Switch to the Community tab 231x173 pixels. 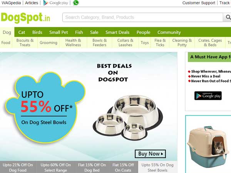(169, 32)
